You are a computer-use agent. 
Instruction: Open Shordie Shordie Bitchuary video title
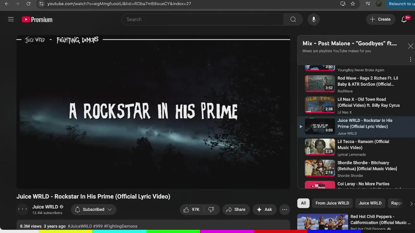[367, 166]
